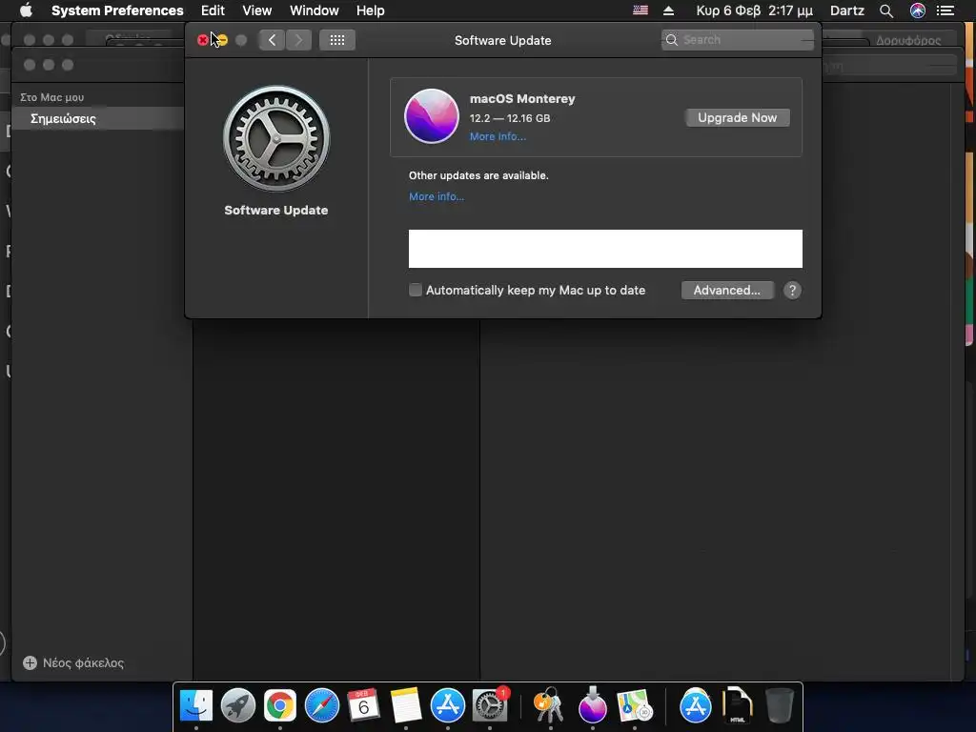Open the HTML file in Dock
Viewport: 976px width, 732px height.
click(738, 705)
